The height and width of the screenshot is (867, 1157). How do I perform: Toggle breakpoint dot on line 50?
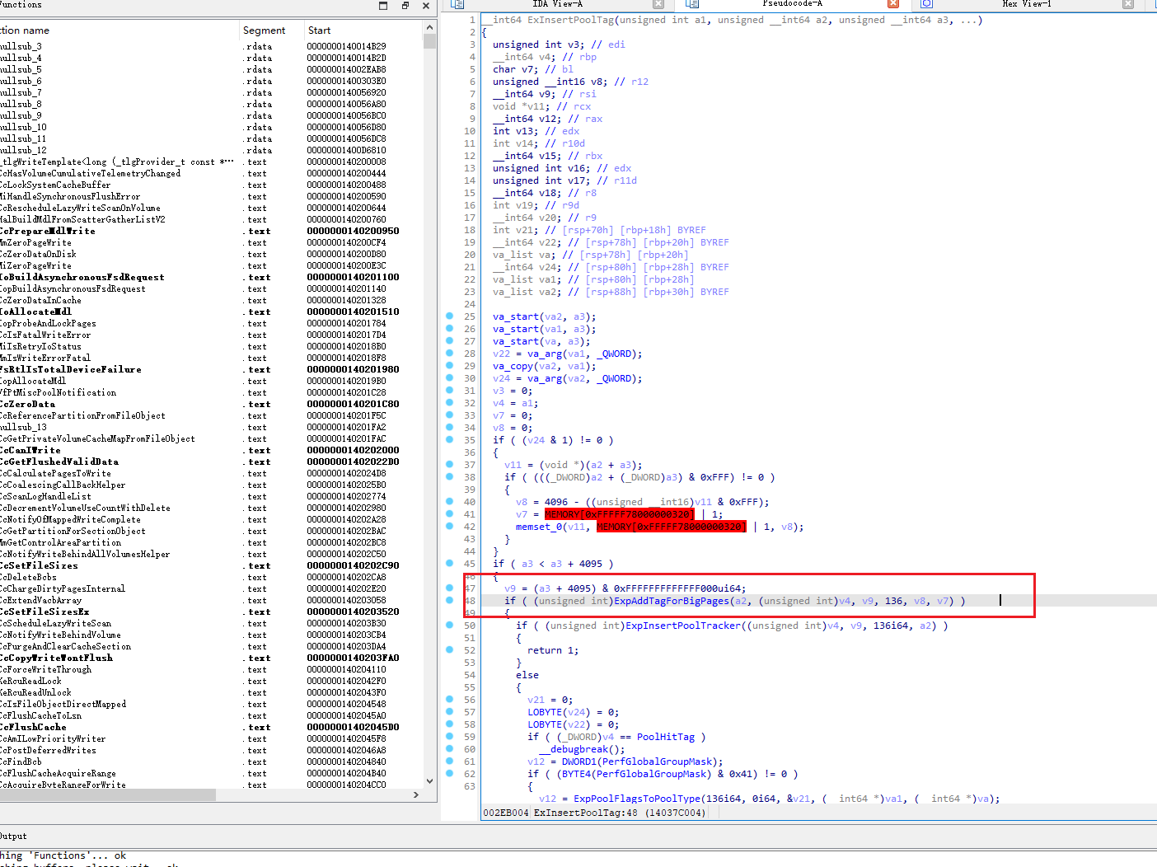[x=449, y=626]
